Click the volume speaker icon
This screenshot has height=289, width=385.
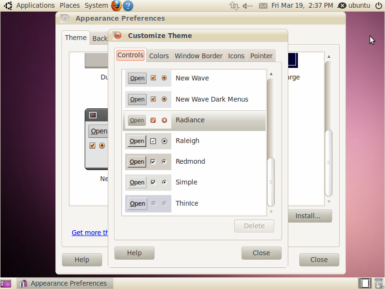(248, 6)
